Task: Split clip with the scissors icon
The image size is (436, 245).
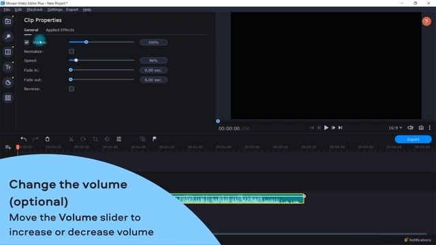Action: 71,139
